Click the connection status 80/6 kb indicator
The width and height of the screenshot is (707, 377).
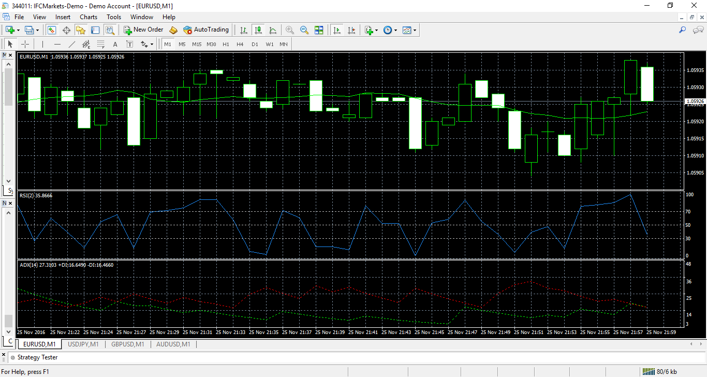[x=660, y=371]
